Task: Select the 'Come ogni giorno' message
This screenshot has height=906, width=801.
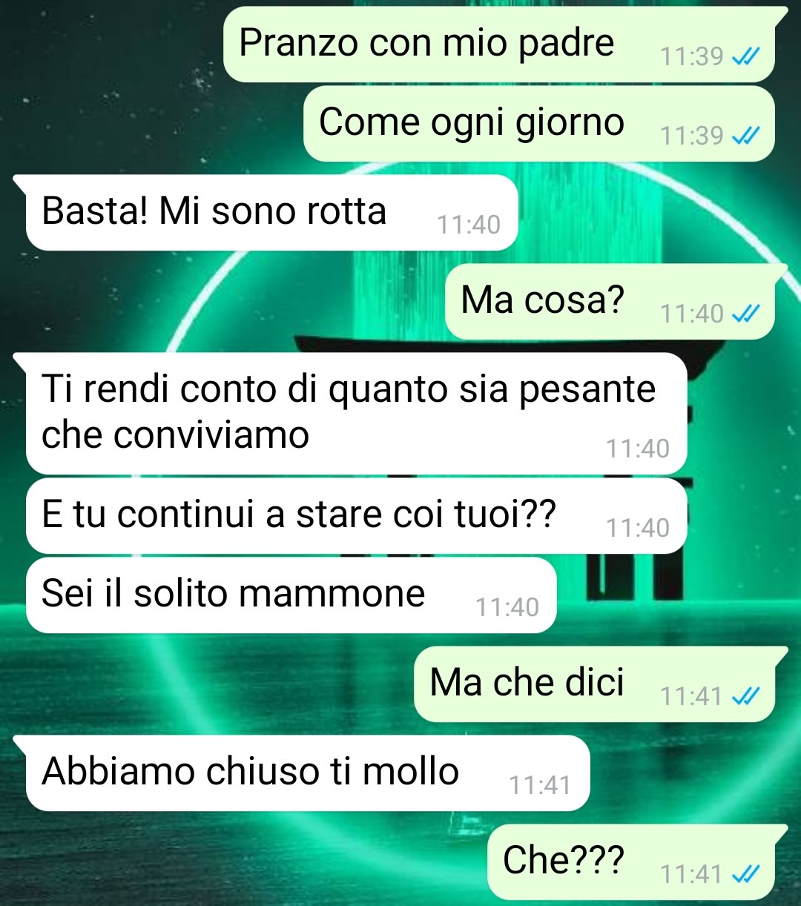Action: [x=539, y=123]
